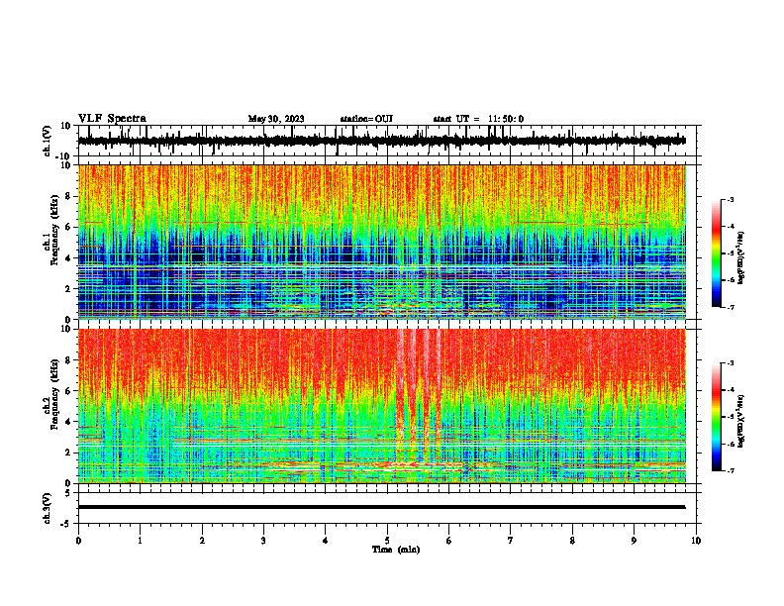Click the '10' tick on the Time axis
This screenshot has width=784, height=606.
click(x=696, y=541)
